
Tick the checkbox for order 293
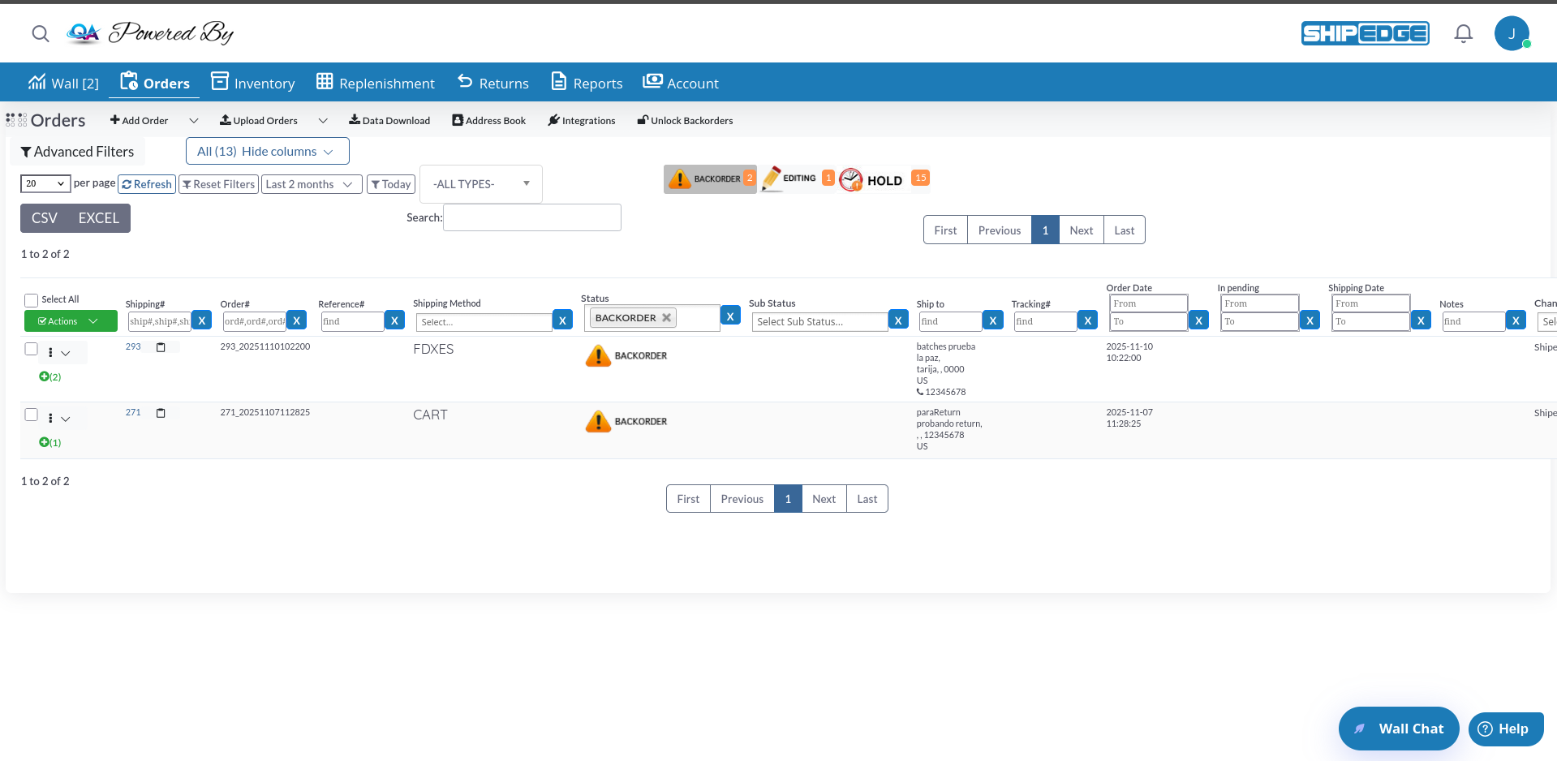[32, 349]
